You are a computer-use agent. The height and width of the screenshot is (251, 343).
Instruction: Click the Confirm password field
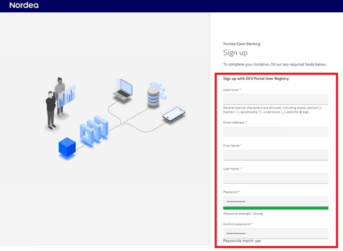click(276, 233)
